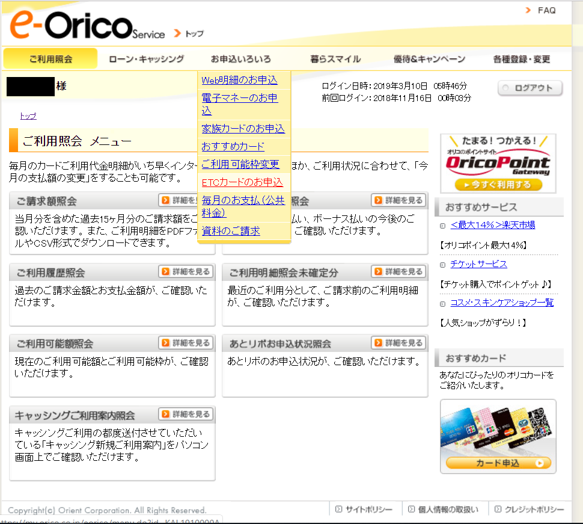Screen dimensions: 583x524
Task: Click the ご請求額照会 card title
Action: (46, 202)
